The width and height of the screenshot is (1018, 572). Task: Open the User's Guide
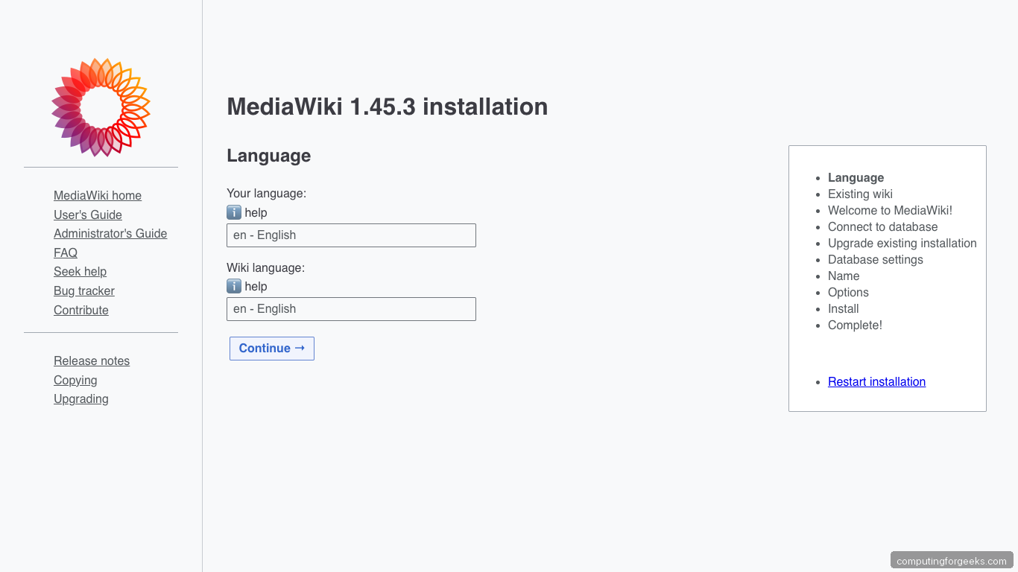[x=87, y=214]
